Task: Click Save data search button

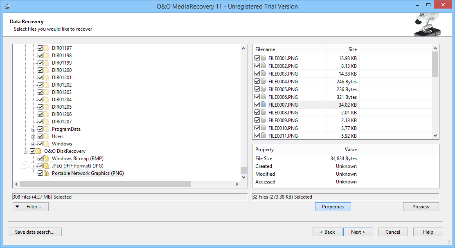Action: point(34,232)
